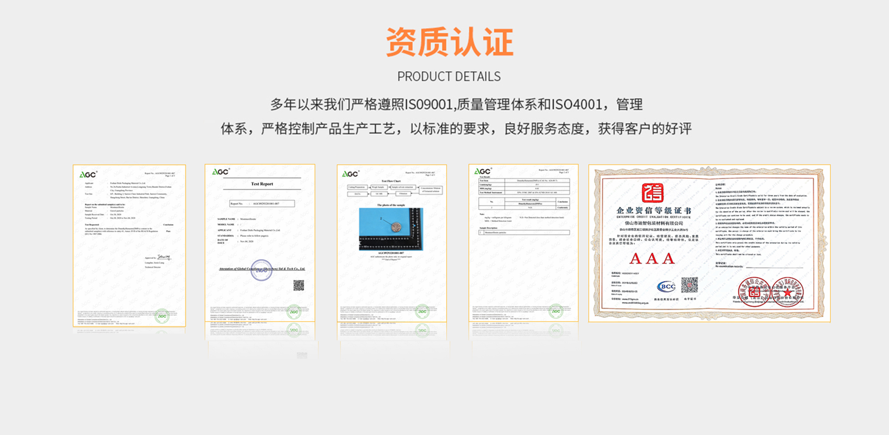The image size is (889, 435).
Task: Click the PRODUCT DETAILS subtitle
Action: pyautogui.click(x=449, y=76)
